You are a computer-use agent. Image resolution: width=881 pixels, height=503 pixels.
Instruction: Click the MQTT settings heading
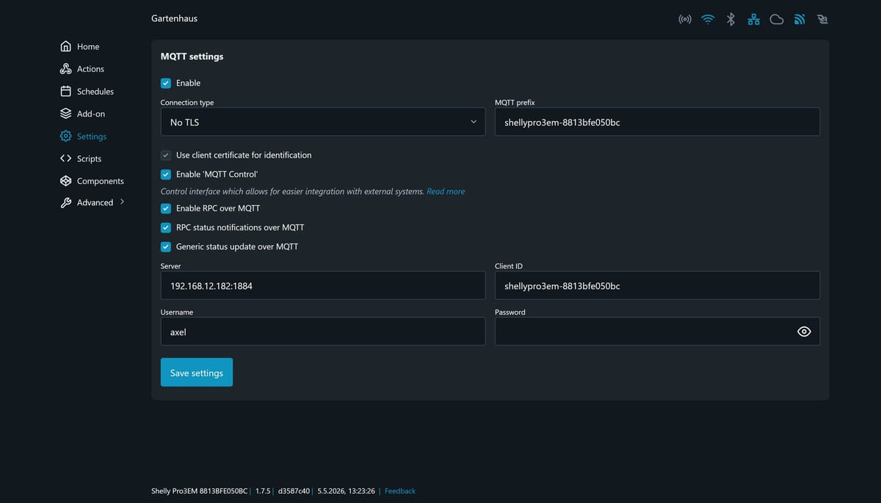(x=192, y=56)
